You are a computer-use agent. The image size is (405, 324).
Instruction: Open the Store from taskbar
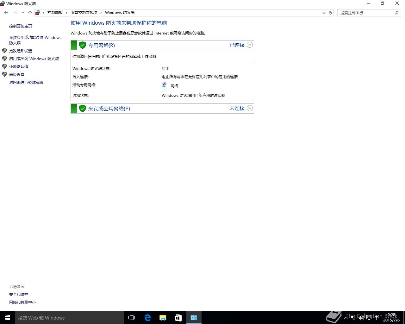pos(178,318)
